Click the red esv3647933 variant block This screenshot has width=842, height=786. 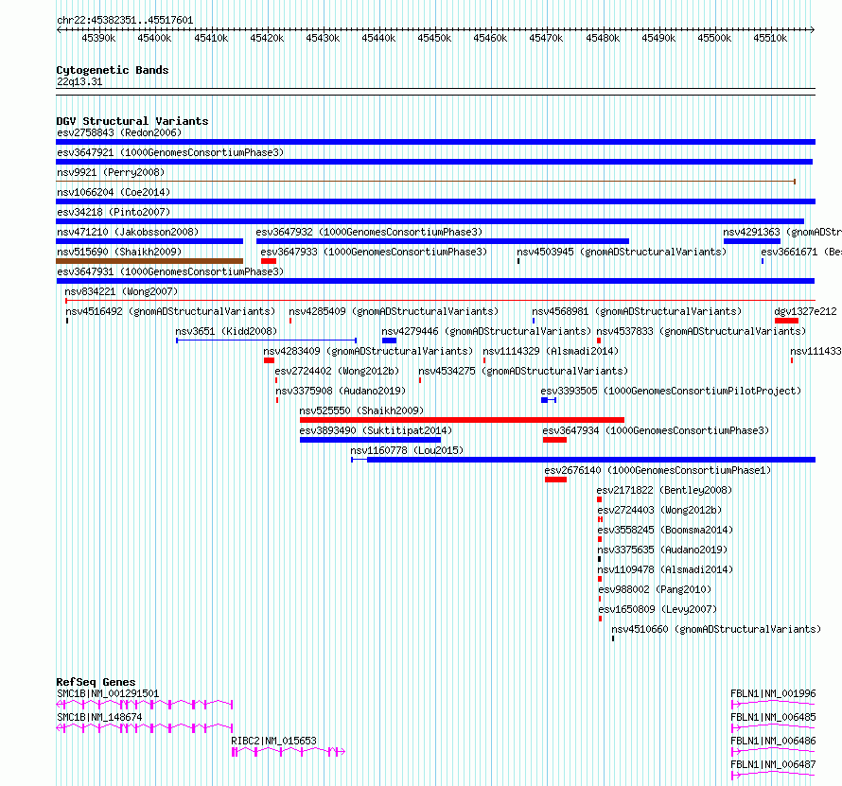pos(269,261)
